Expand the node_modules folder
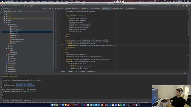 [x=5, y=18]
